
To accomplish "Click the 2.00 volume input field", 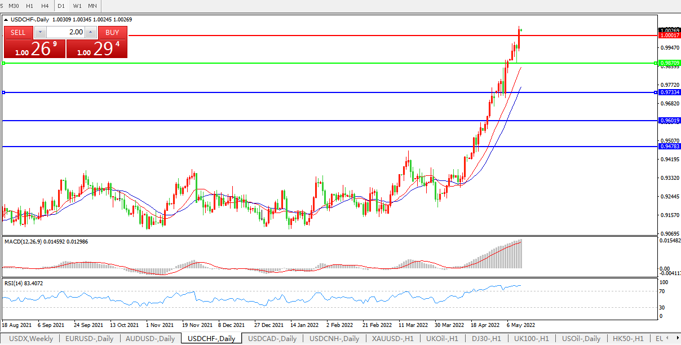I will (x=65, y=32).
